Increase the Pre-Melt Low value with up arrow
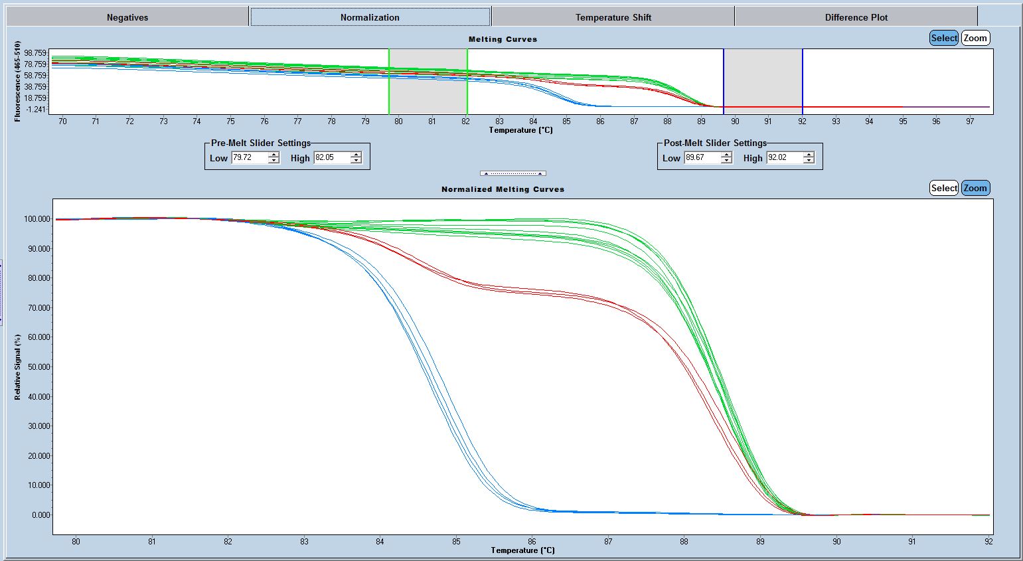Viewport: 1023px width, 561px height. point(274,155)
